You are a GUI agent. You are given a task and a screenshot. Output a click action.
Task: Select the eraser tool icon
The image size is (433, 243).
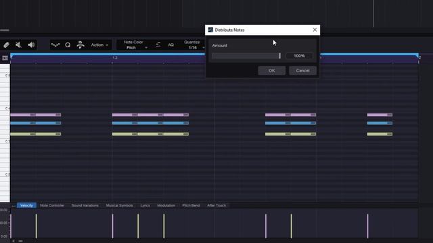6,45
